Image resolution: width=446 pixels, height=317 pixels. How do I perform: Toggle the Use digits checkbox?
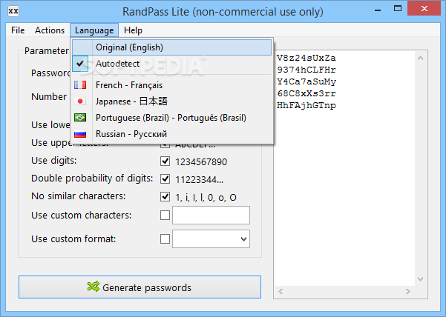pyautogui.click(x=165, y=161)
